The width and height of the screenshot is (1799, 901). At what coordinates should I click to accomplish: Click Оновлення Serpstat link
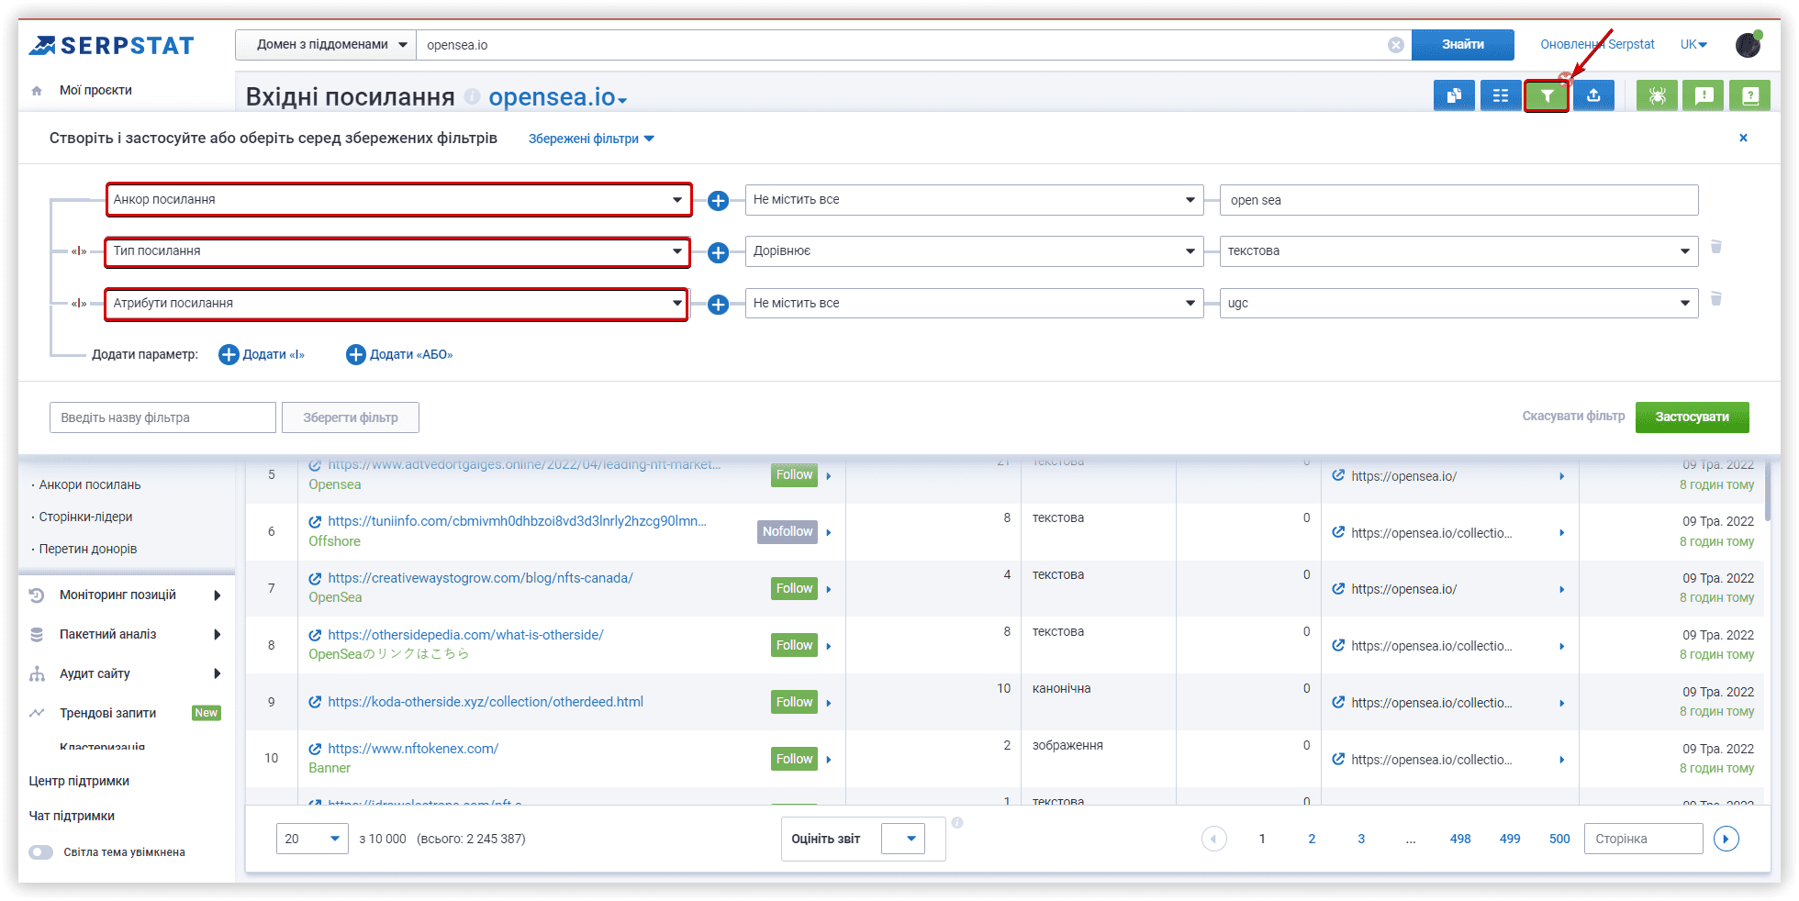pyautogui.click(x=1597, y=44)
